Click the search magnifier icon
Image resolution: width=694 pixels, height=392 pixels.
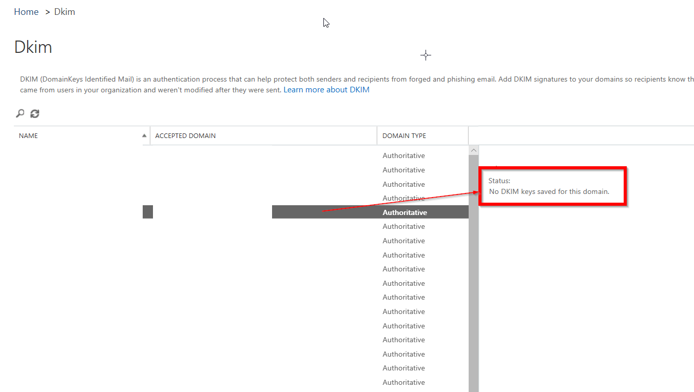pos(20,113)
